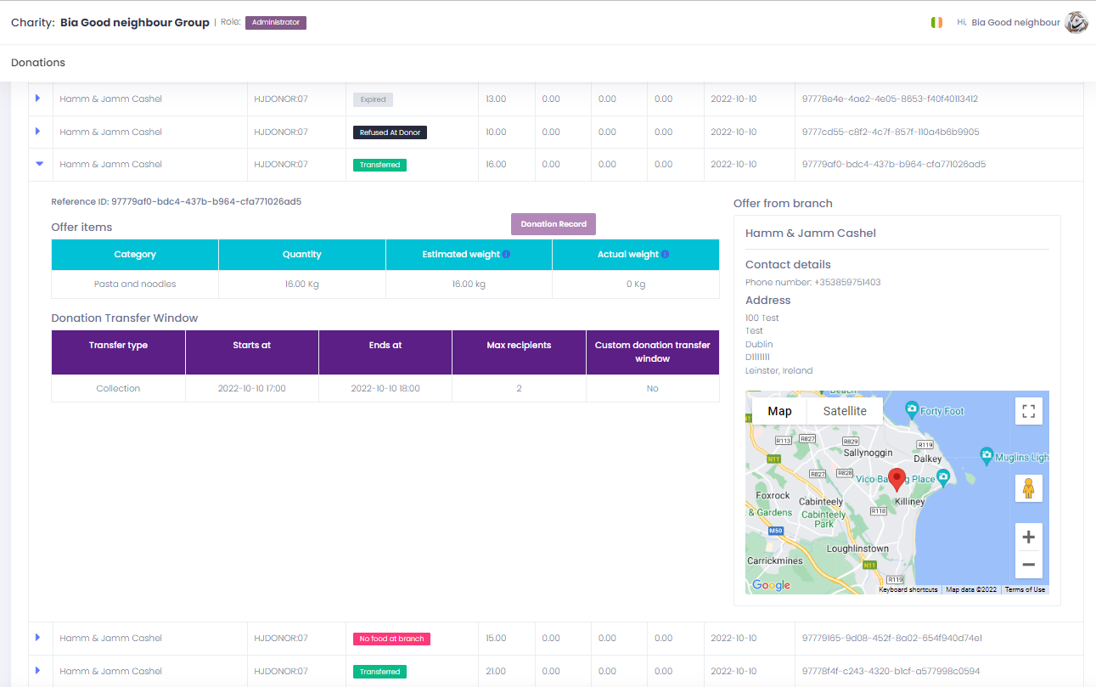
Task: Click the Donations page heading
Action: [38, 63]
